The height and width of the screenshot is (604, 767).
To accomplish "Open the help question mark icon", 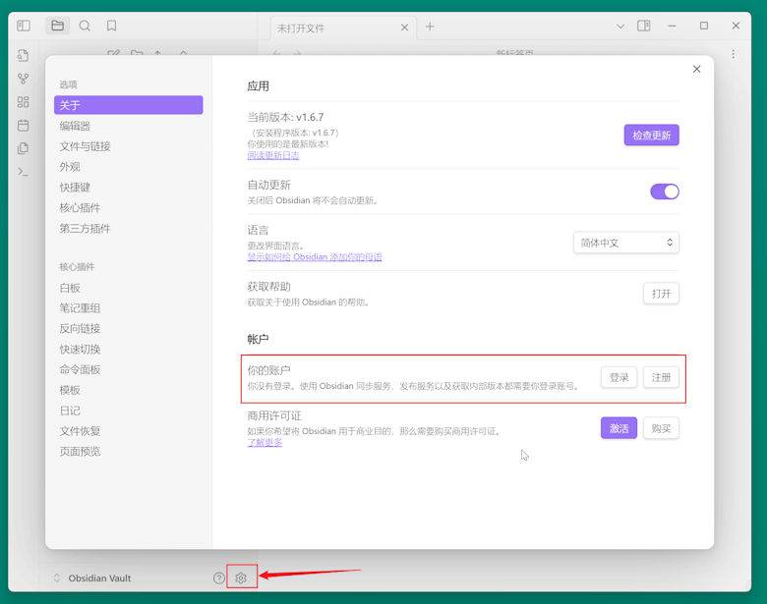I will (218, 578).
